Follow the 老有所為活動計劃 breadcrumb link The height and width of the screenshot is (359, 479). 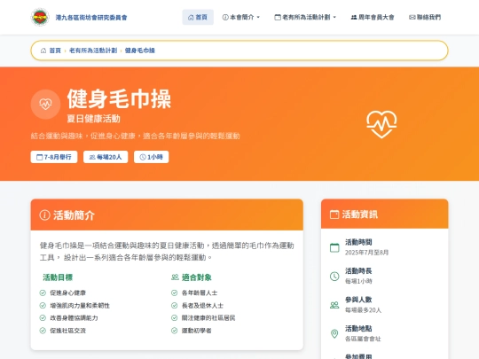93,51
